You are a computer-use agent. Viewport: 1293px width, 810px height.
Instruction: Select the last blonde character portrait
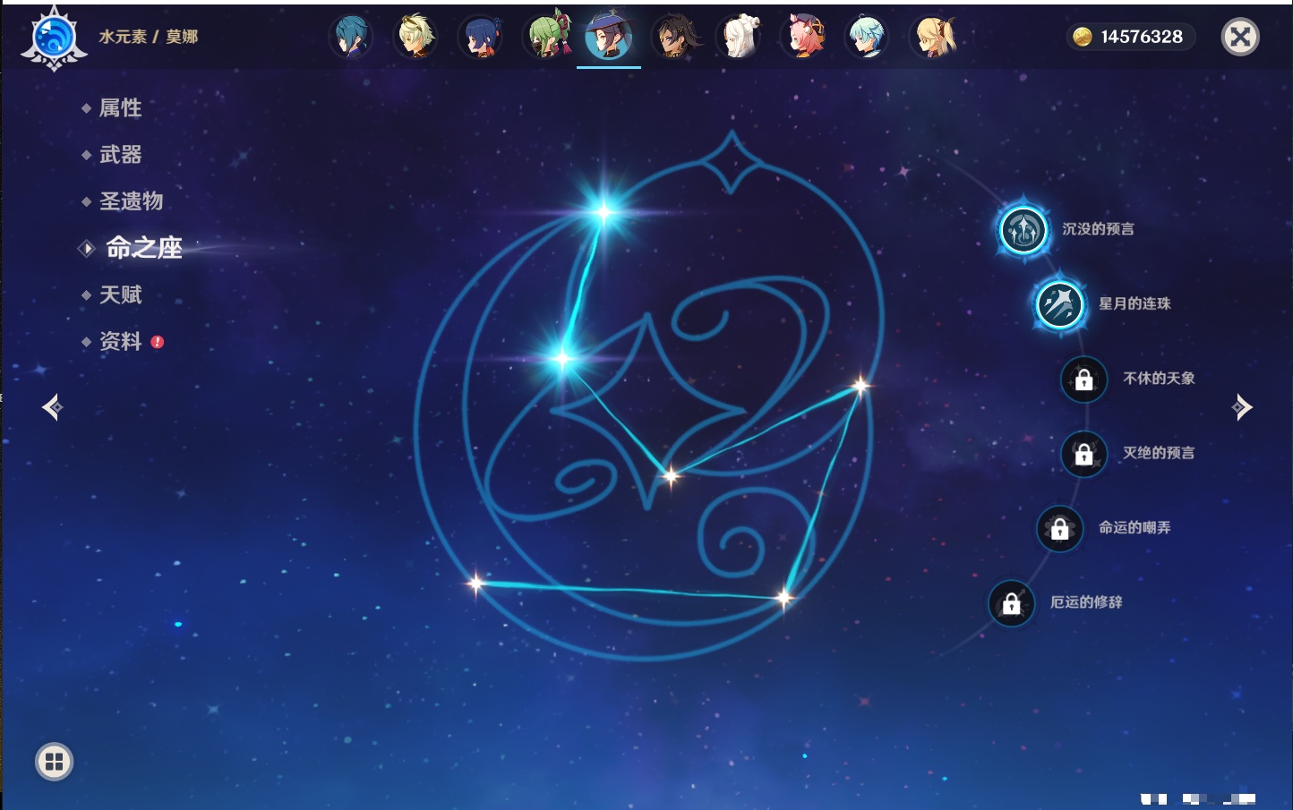pyautogui.click(x=933, y=37)
